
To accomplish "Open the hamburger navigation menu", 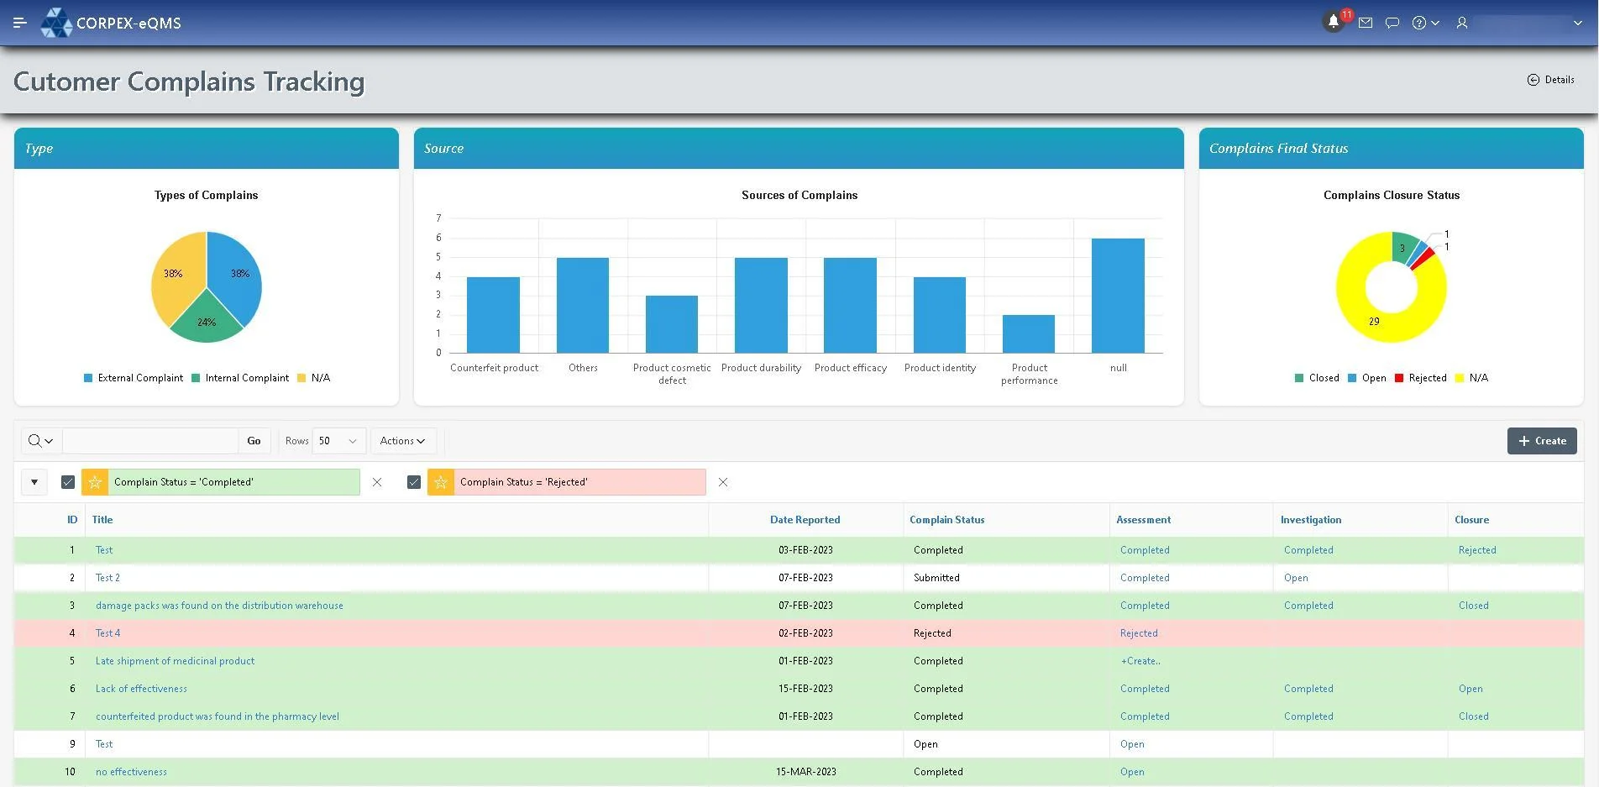I will 19,23.
